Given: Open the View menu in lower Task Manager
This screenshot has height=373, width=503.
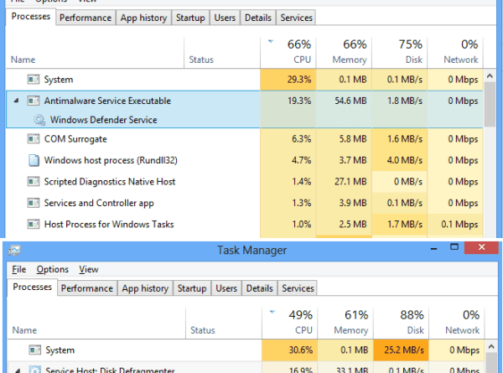Looking at the screenshot, I should pos(89,269).
